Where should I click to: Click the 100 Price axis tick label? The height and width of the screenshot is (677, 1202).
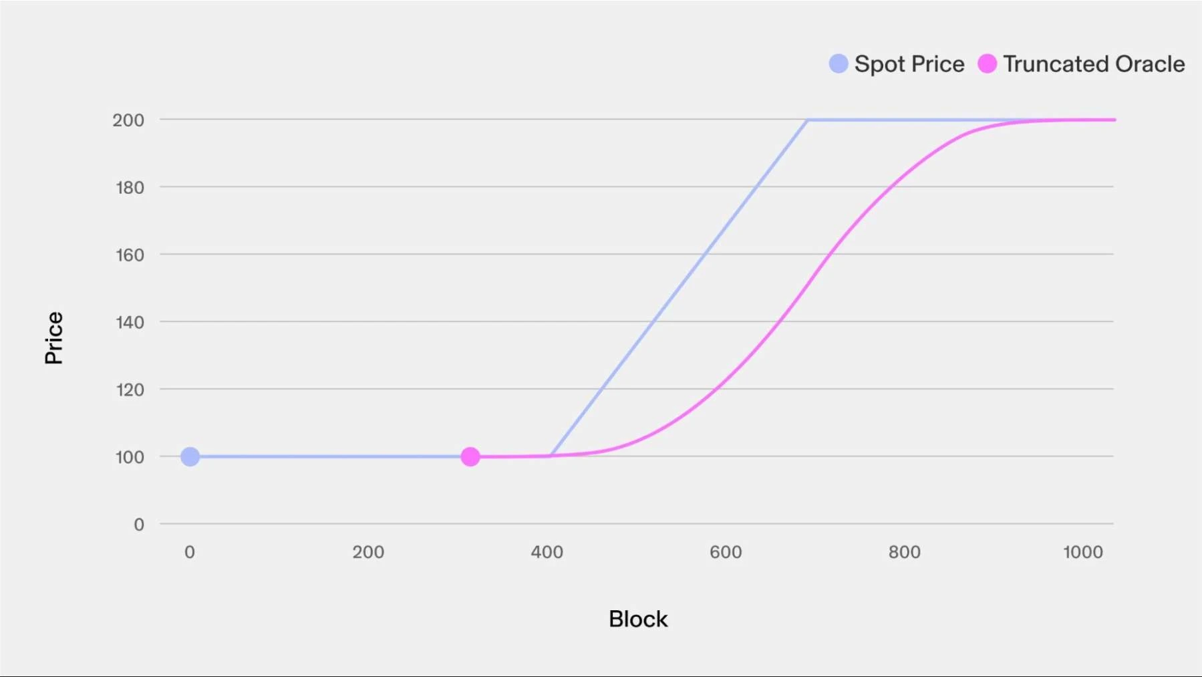[x=130, y=457]
